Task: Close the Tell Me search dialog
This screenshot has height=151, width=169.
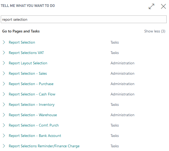Action: click(163, 6)
